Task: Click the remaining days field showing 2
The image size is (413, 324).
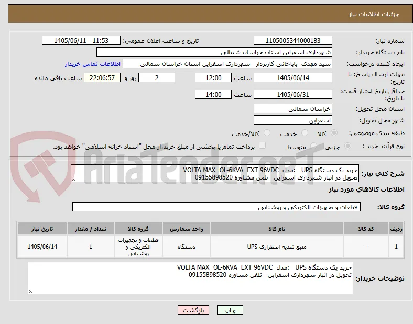Action: 157,77
